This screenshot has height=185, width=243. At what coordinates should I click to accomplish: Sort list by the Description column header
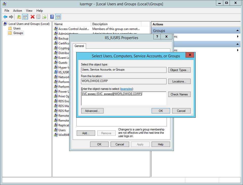pyautogui.click(x=116, y=24)
